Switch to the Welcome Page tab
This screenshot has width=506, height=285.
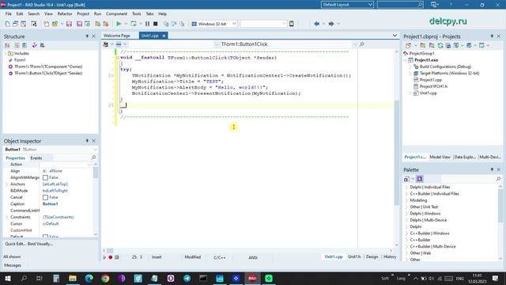(x=117, y=36)
